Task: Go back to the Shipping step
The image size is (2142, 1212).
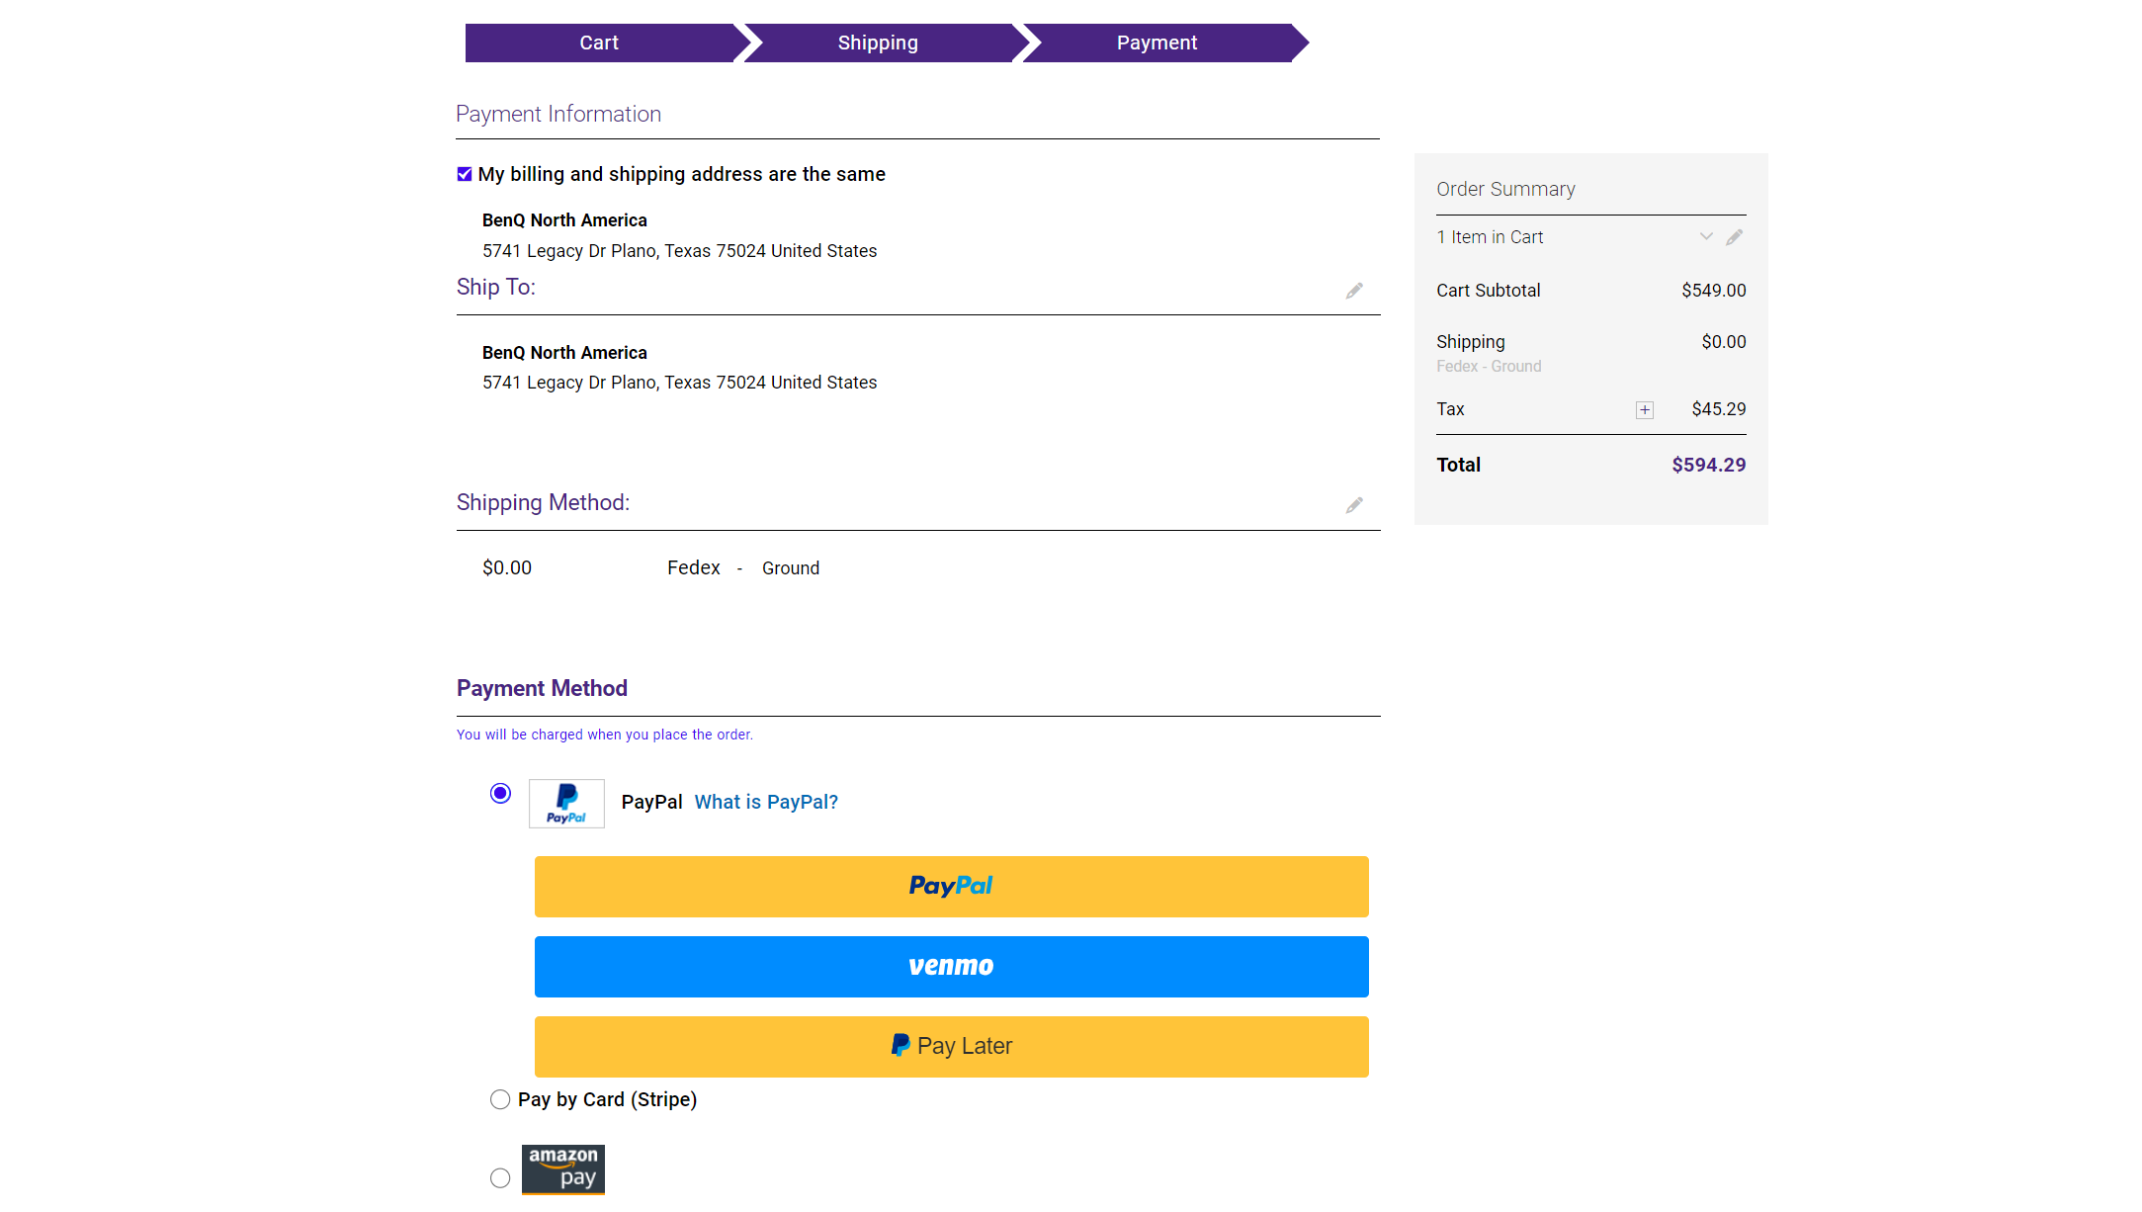Action: 878,43
